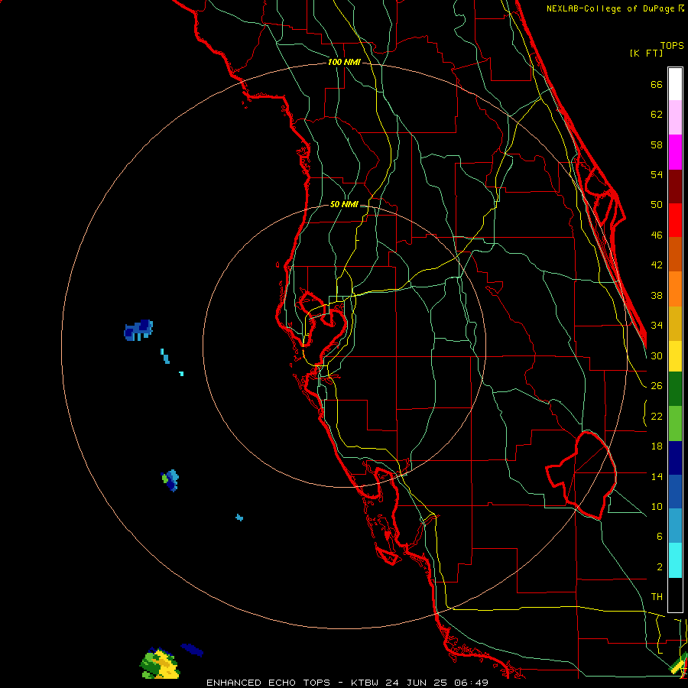The image size is (688, 688).
Task: Click the KTBW radar site identifier
Action: click(366, 683)
